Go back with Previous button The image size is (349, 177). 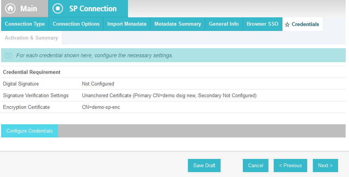tap(291, 165)
